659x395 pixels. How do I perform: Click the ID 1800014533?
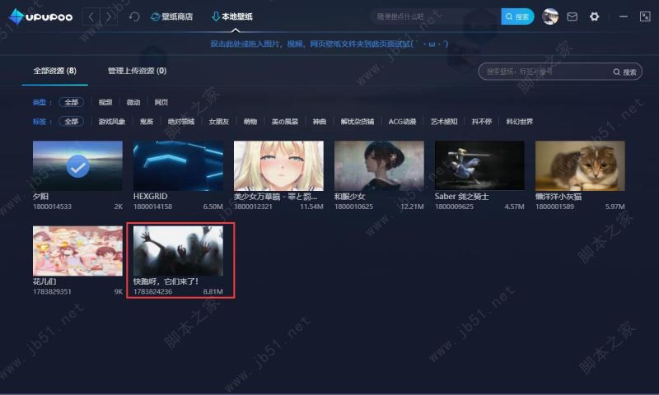(52, 207)
